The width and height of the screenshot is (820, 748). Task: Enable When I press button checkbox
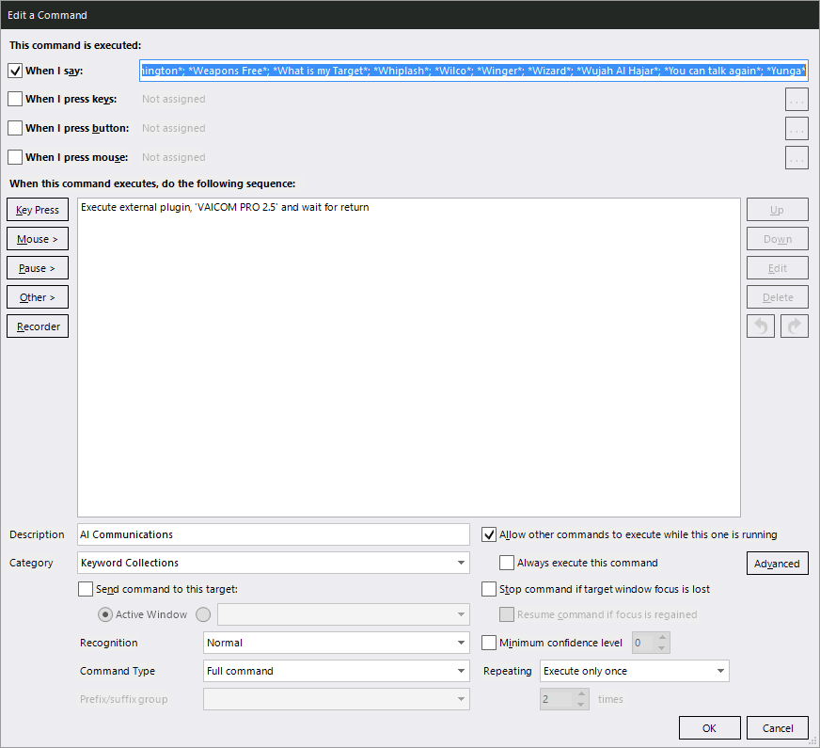point(15,128)
